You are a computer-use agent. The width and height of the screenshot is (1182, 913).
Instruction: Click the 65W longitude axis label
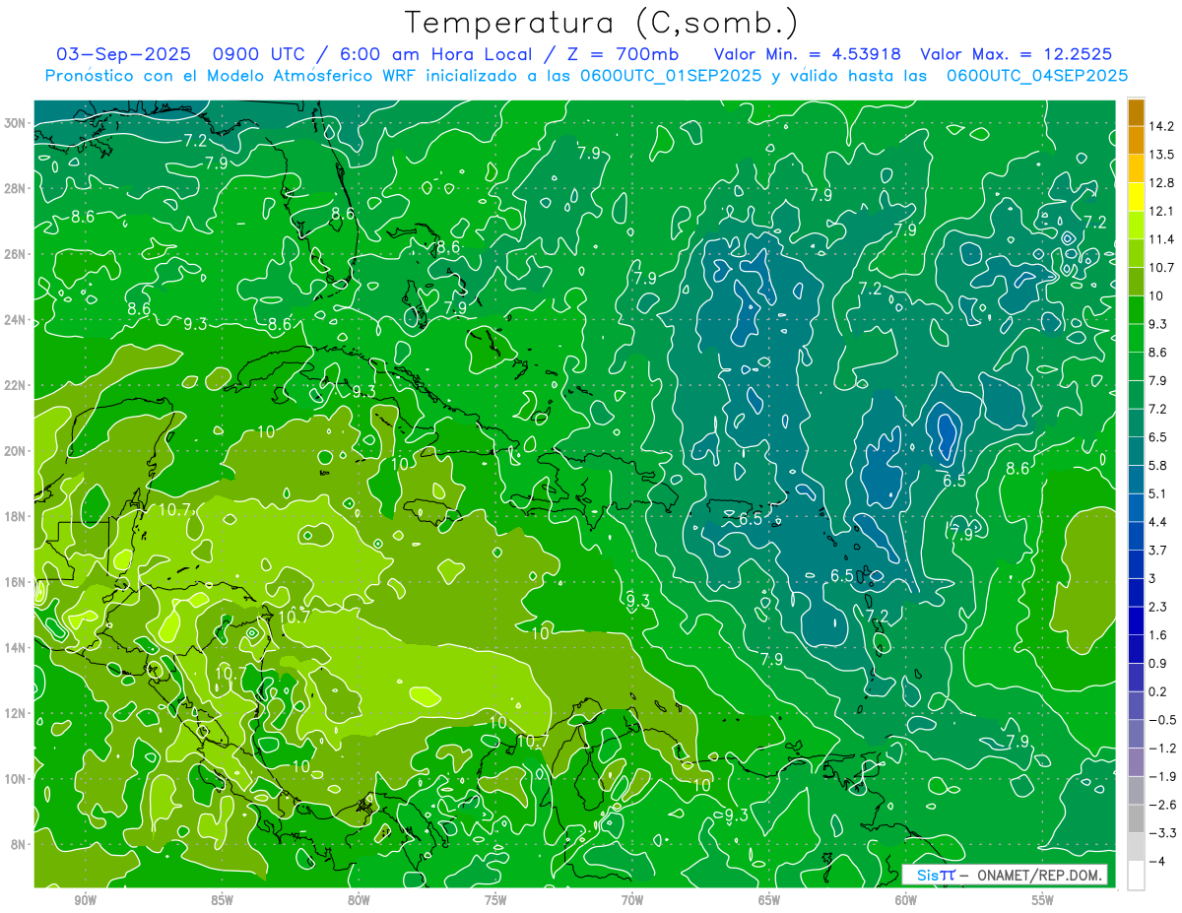coord(769,900)
